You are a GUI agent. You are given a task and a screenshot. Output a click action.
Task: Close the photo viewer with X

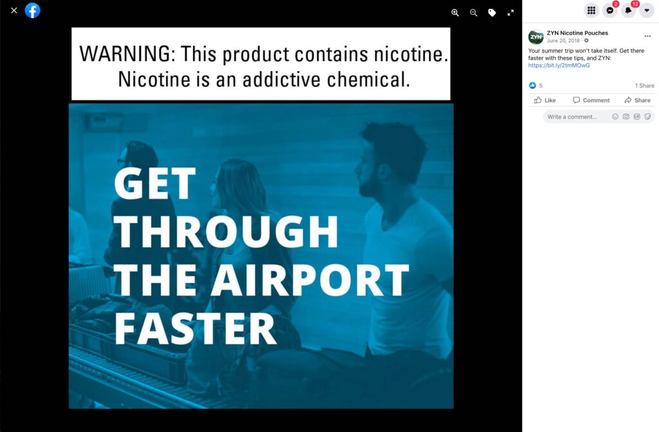tap(14, 10)
